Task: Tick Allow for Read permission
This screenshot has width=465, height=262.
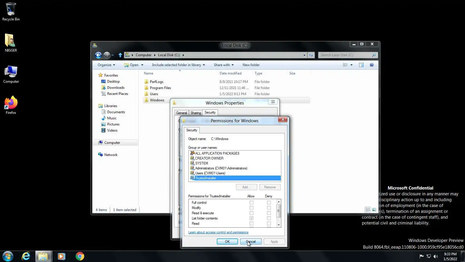Action: point(251,224)
